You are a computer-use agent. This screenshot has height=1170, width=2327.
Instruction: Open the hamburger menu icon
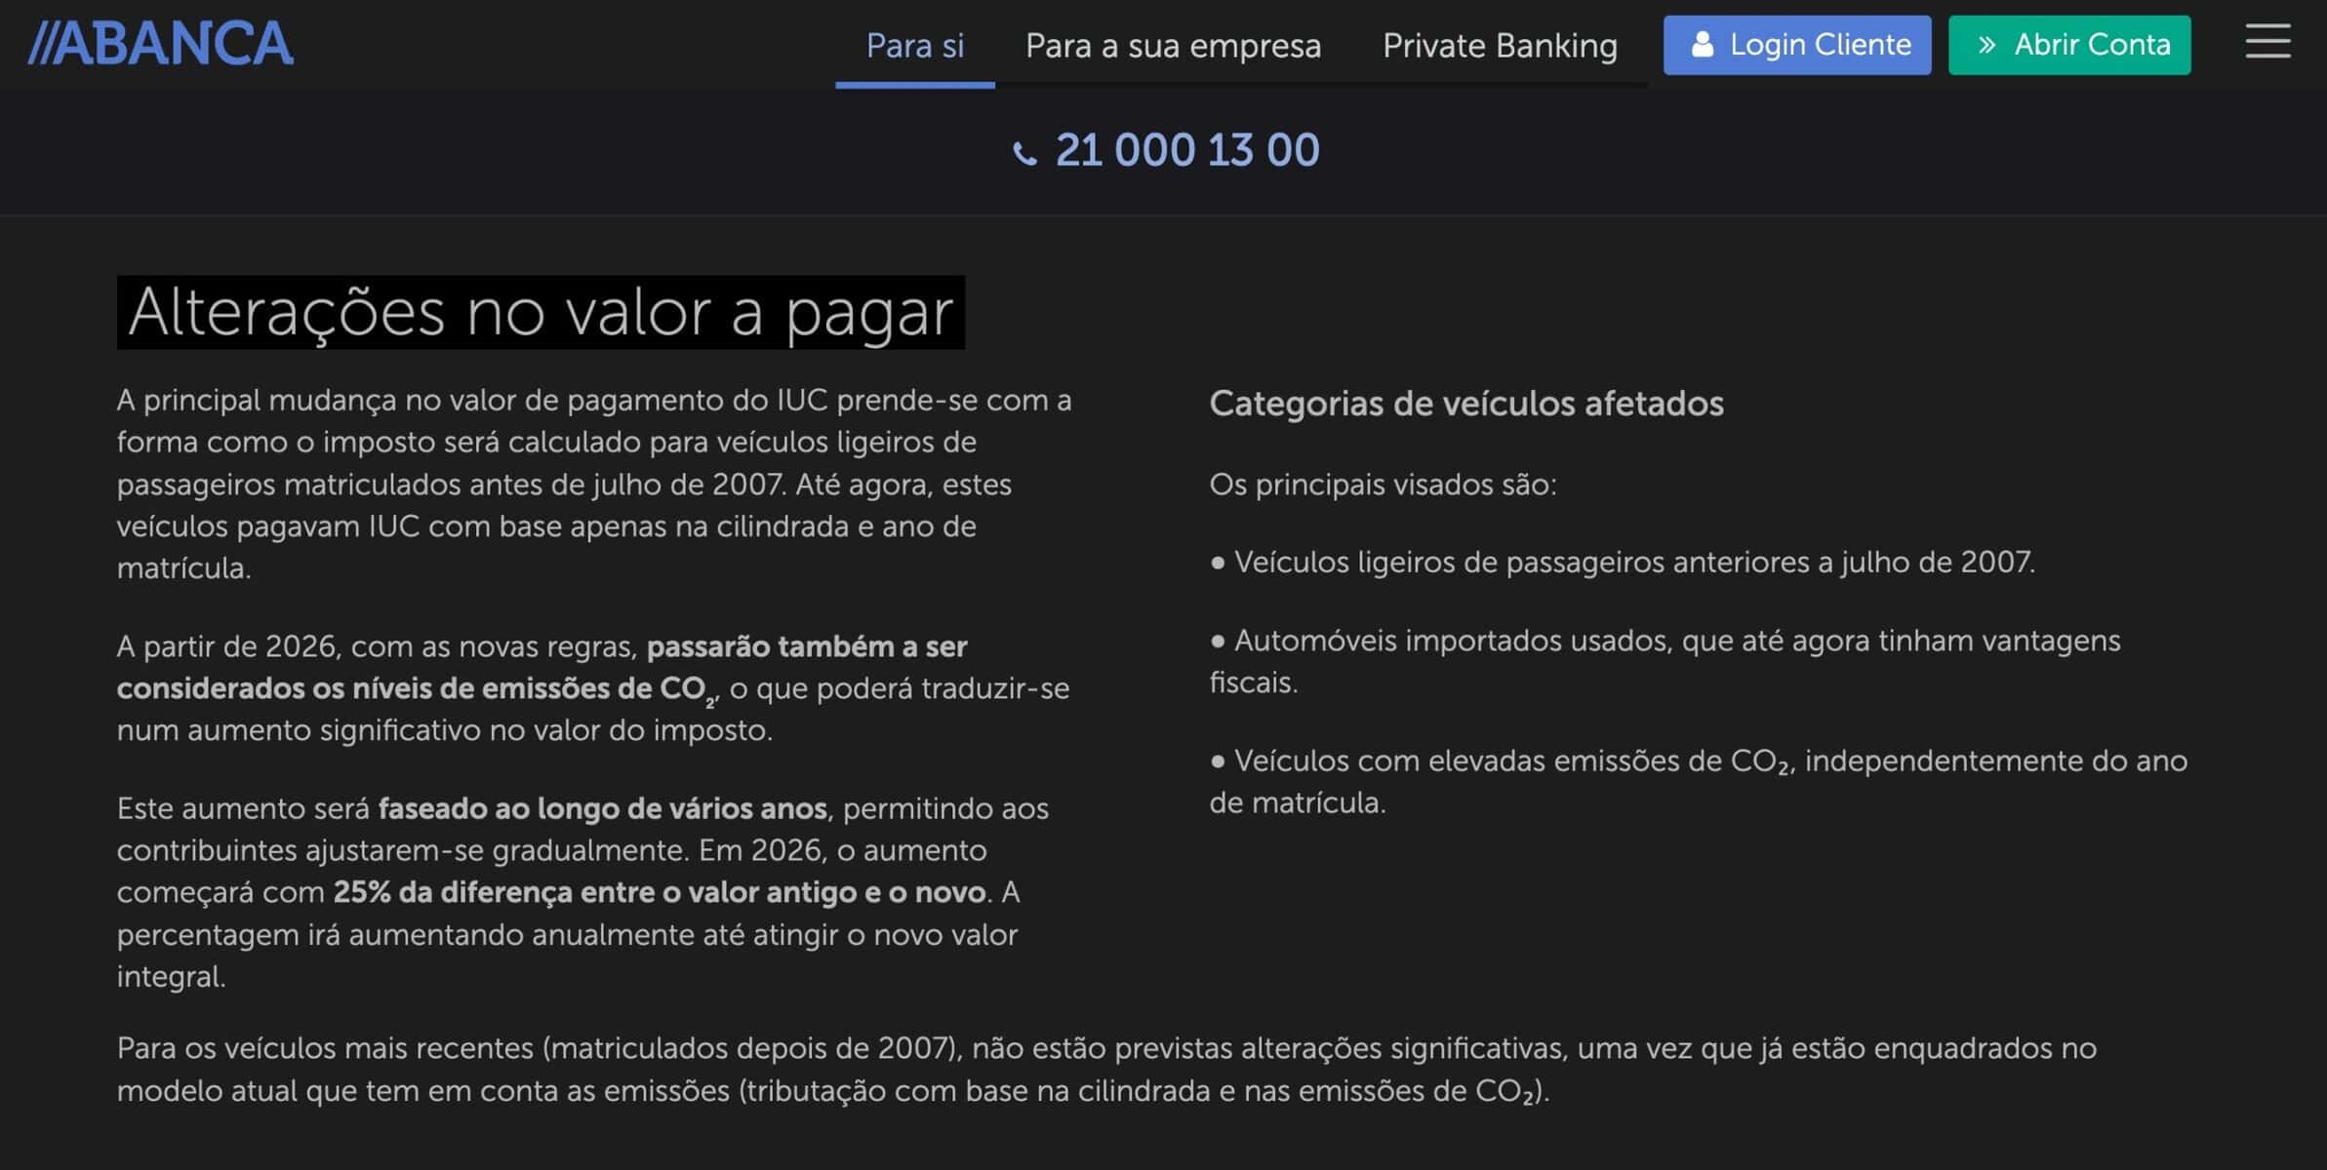click(x=2267, y=43)
